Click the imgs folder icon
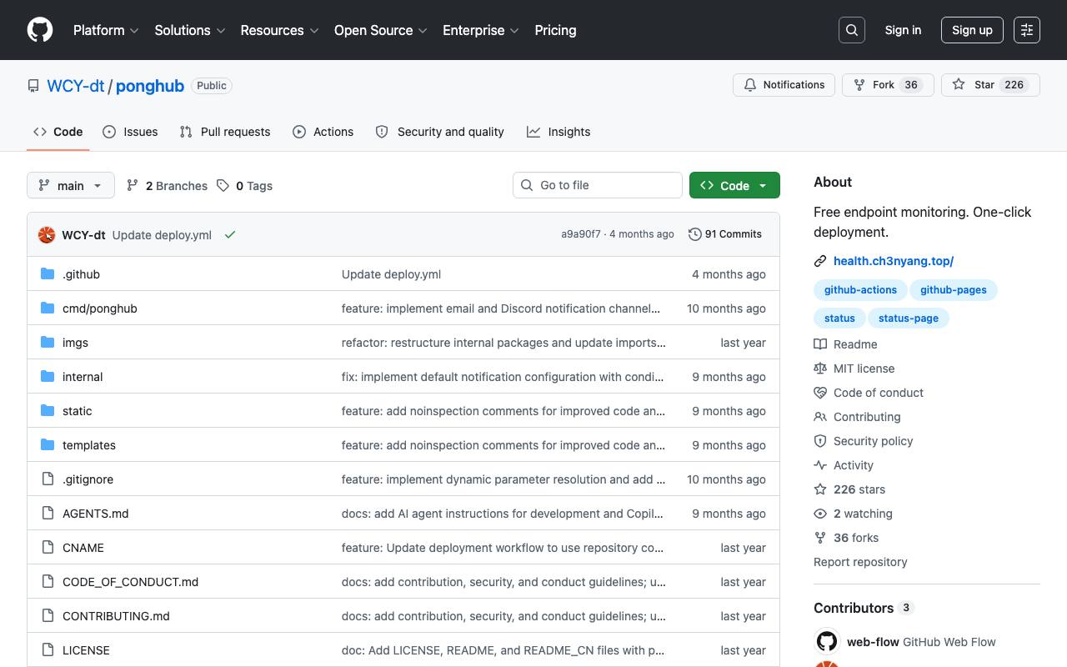 pyautogui.click(x=48, y=343)
